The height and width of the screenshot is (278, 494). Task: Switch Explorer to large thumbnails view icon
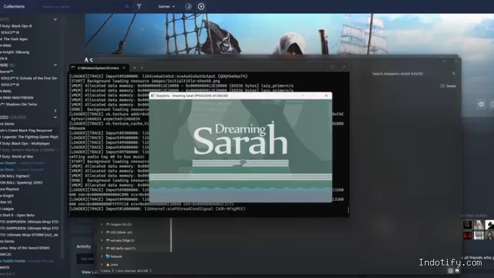pos(457,271)
